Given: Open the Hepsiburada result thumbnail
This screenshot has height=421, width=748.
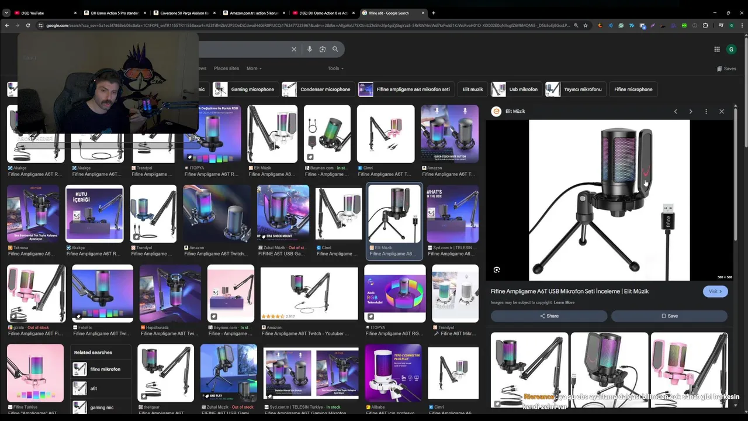Looking at the screenshot, I should coord(170,294).
